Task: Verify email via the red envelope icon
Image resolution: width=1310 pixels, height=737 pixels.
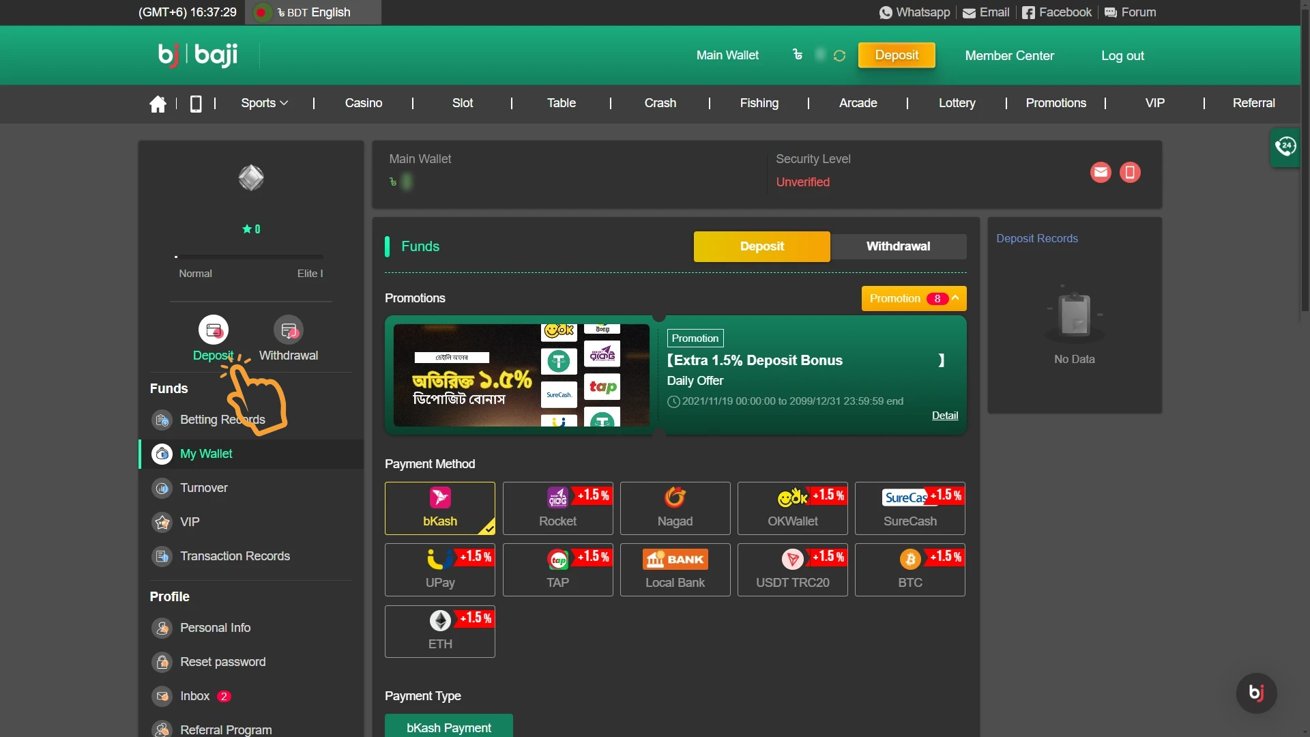Action: point(1101,173)
